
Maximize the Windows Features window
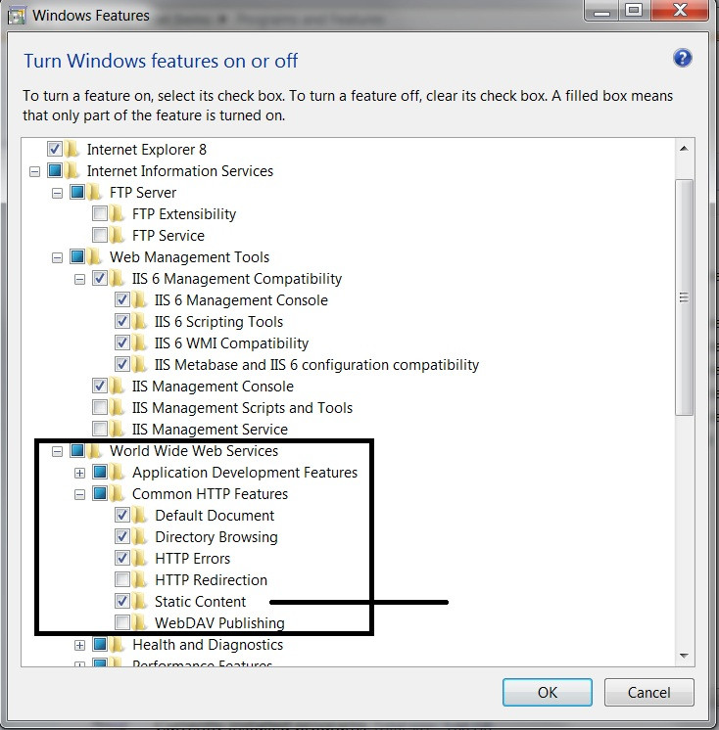[634, 10]
